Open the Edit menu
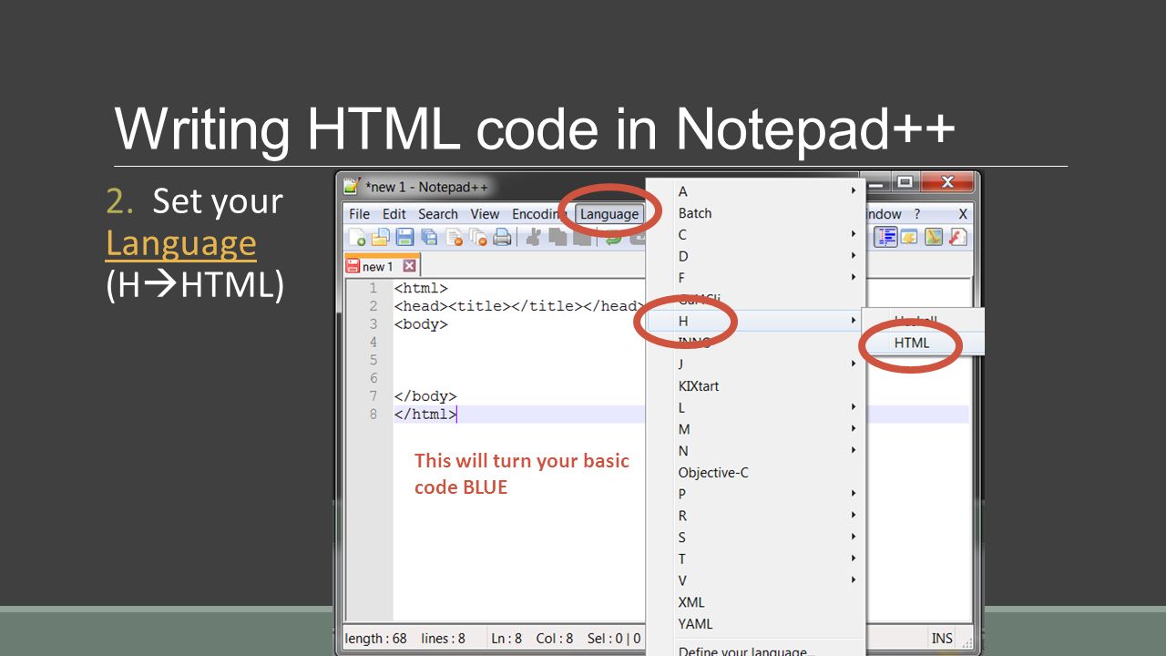Screen dimensions: 1166x656 click(x=394, y=214)
